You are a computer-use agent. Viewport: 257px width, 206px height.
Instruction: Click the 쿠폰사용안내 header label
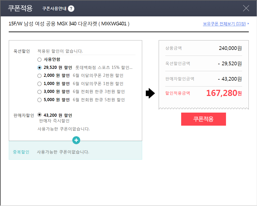[x=54, y=9]
